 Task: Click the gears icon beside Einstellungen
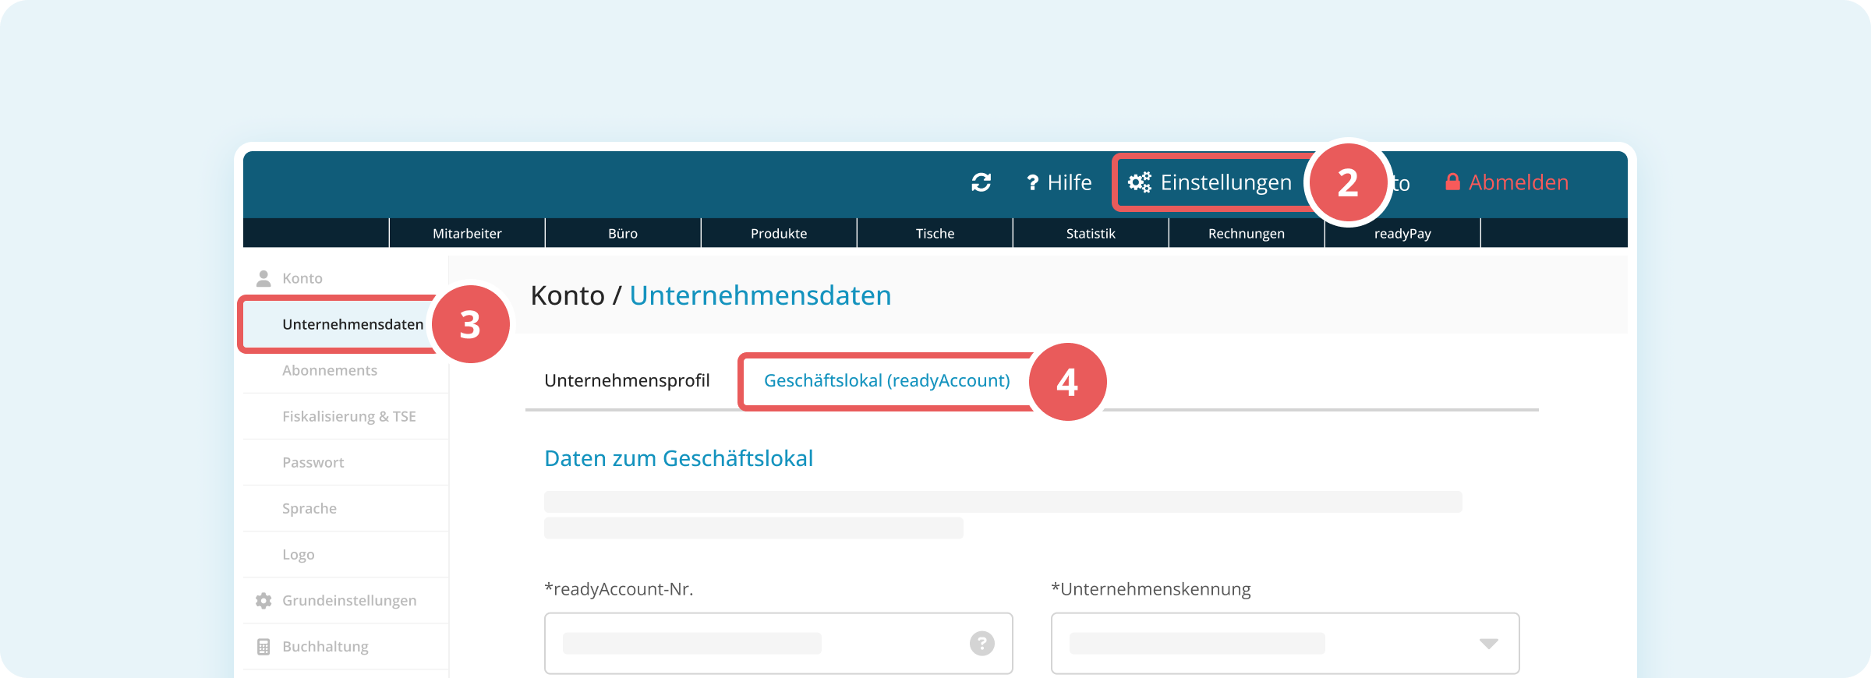point(1140,182)
